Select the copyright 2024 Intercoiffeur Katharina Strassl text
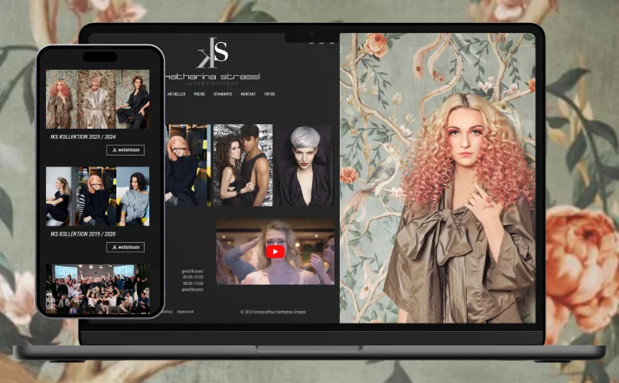Screen dimensions: 619x383 [273, 313]
